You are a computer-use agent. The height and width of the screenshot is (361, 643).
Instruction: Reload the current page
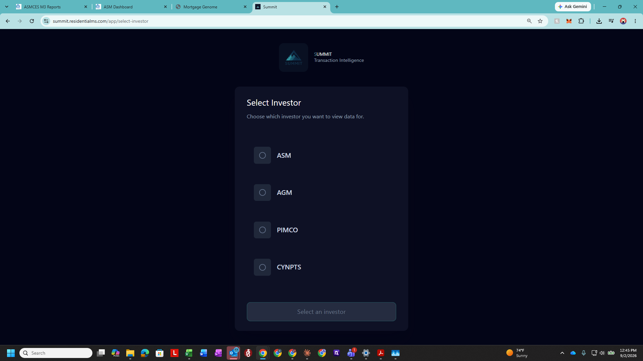coord(32,21)
